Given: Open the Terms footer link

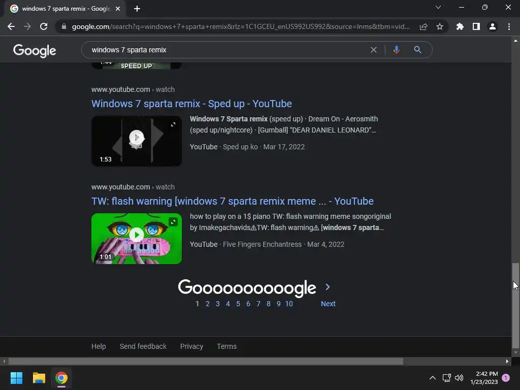Looking at the screenshot, I should click(x=227, y=346).
